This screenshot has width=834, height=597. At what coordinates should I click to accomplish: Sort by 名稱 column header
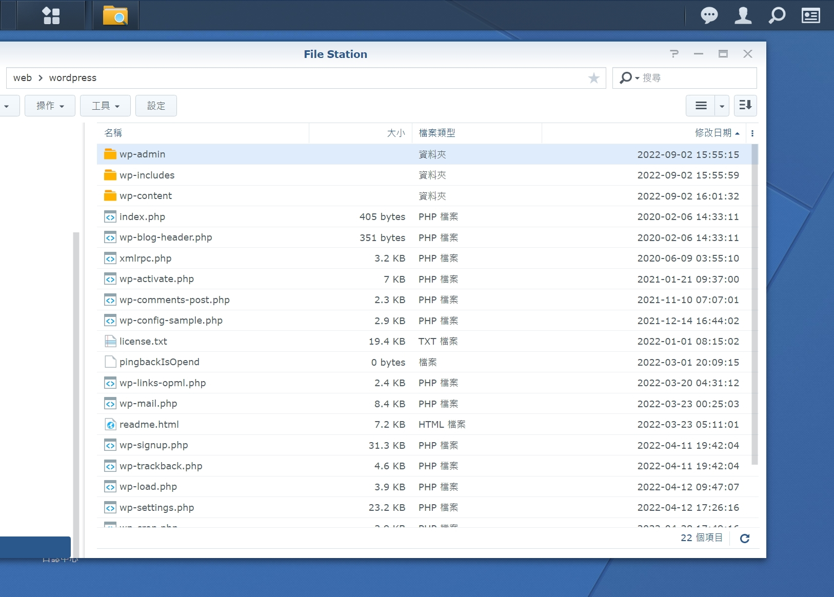(x=203, y=133)
